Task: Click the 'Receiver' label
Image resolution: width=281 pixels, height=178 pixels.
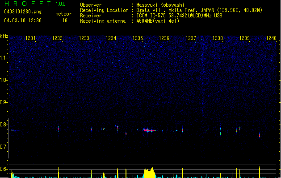Action: coord(91,16)
